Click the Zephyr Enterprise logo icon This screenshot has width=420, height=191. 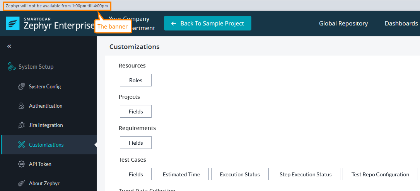click(x=12, y=23)
